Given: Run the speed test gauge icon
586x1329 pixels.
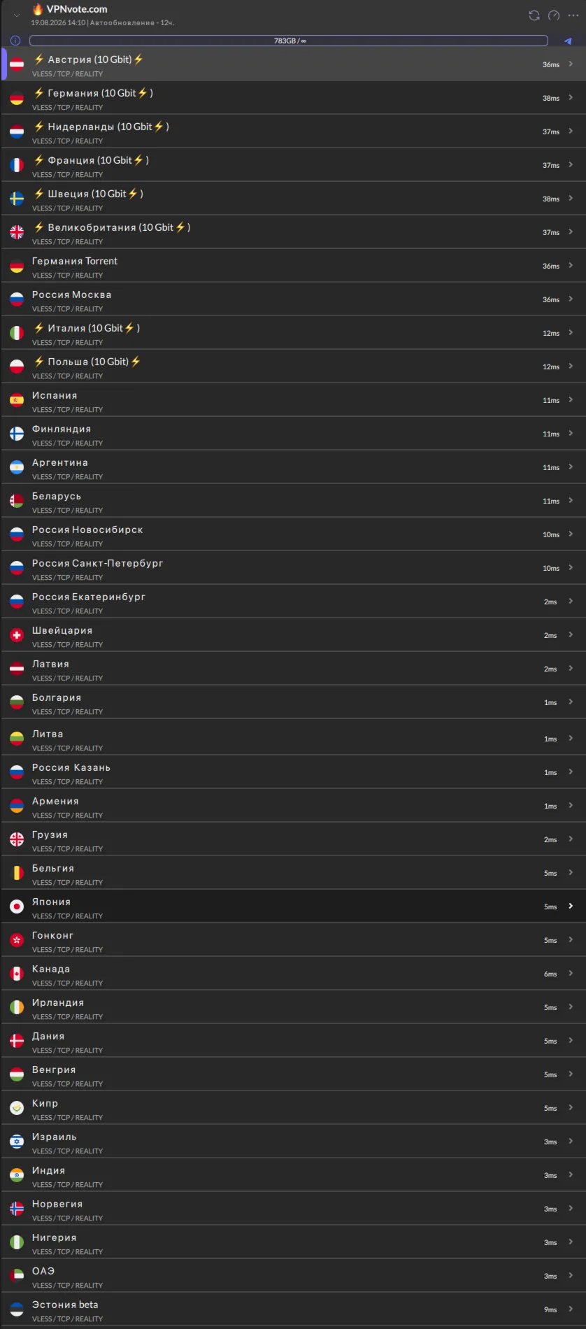Looking at the screenshot, I should pos(554,15).
